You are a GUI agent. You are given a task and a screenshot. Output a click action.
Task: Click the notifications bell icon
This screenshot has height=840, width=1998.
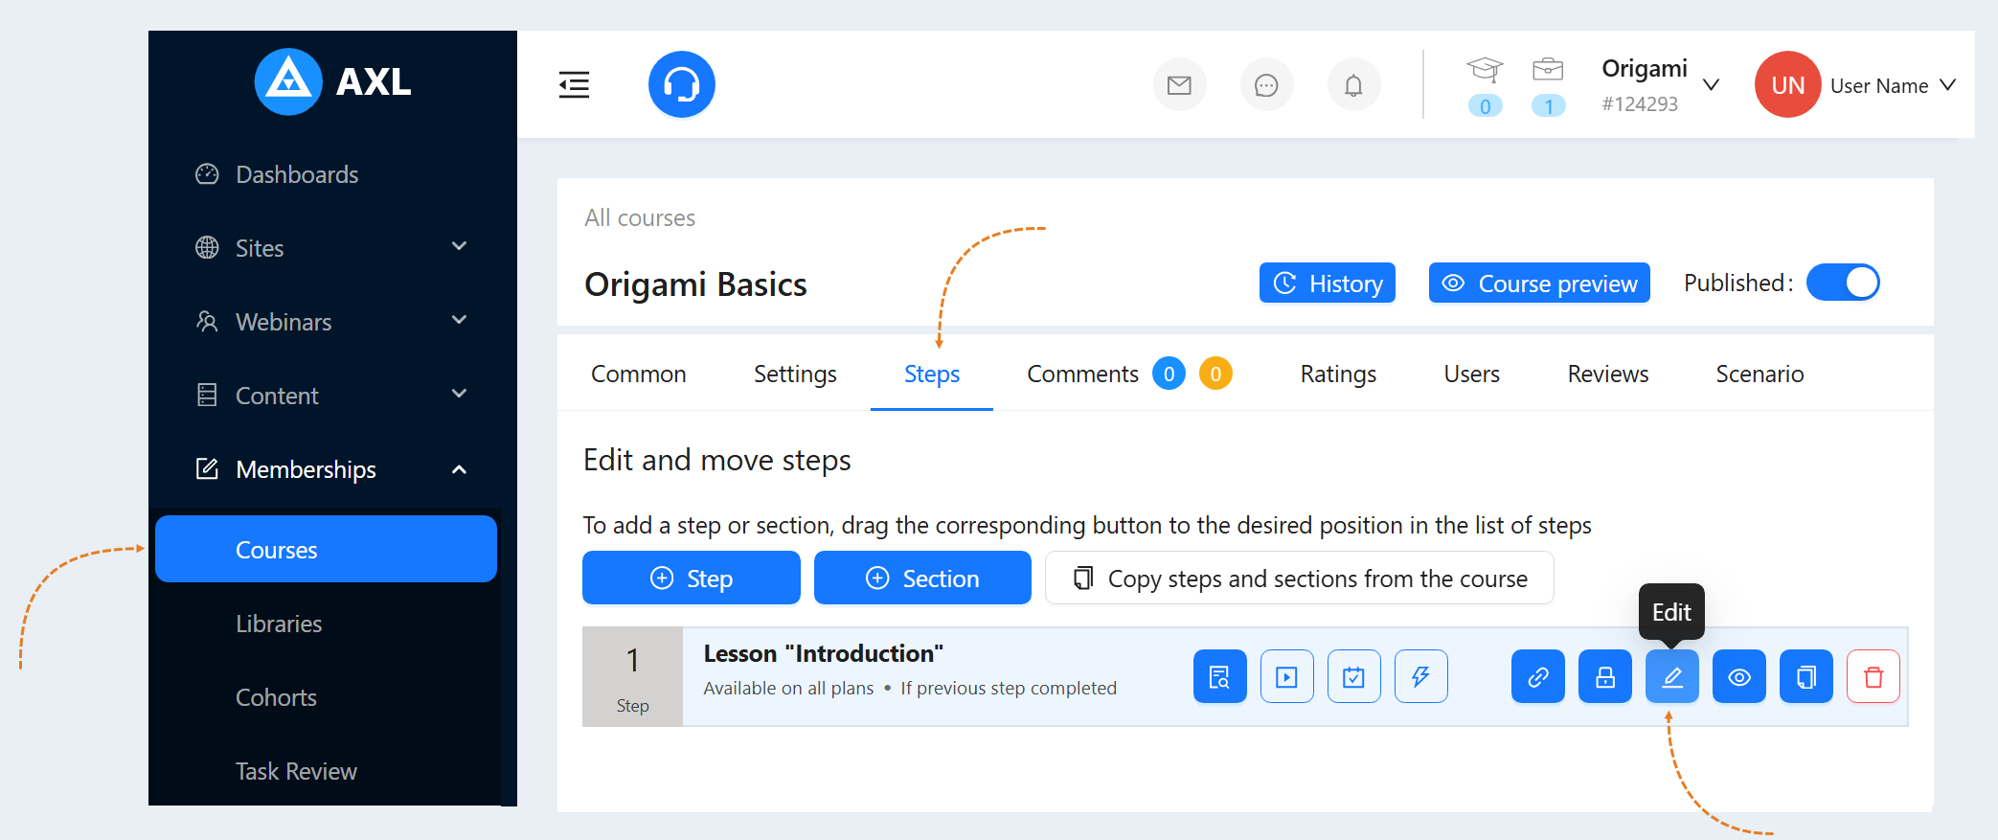coord(1353,85)
